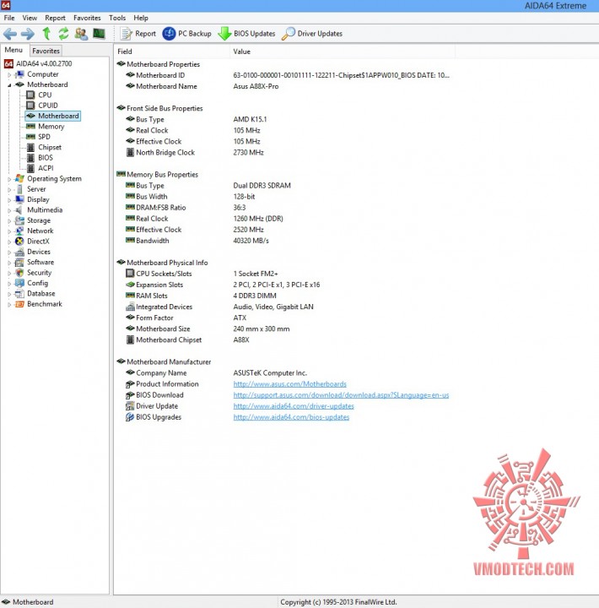The image size is (599, 608).
Task: Expand the Server tree node
Action: coord(9,190)
